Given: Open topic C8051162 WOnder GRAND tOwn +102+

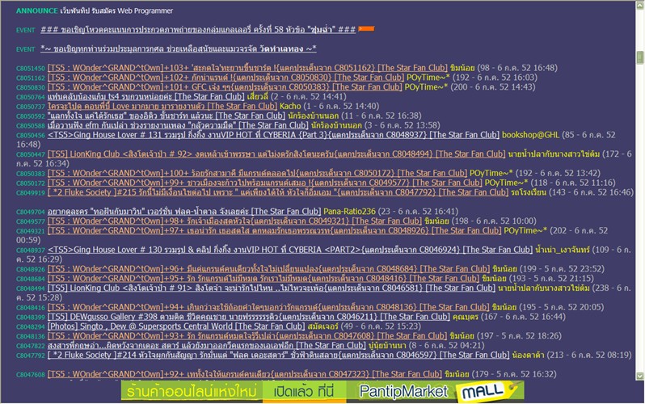Looking at the screenshot, I should (226, 78).
